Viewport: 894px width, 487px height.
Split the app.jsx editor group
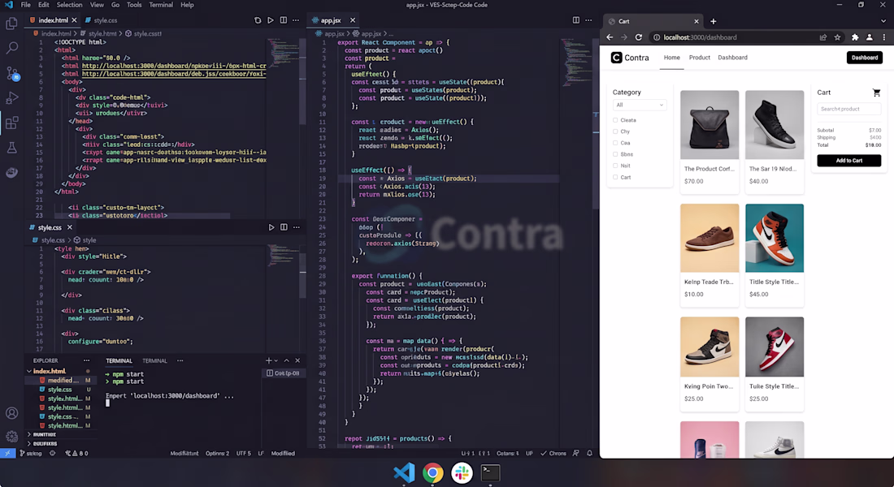(576, 20)
